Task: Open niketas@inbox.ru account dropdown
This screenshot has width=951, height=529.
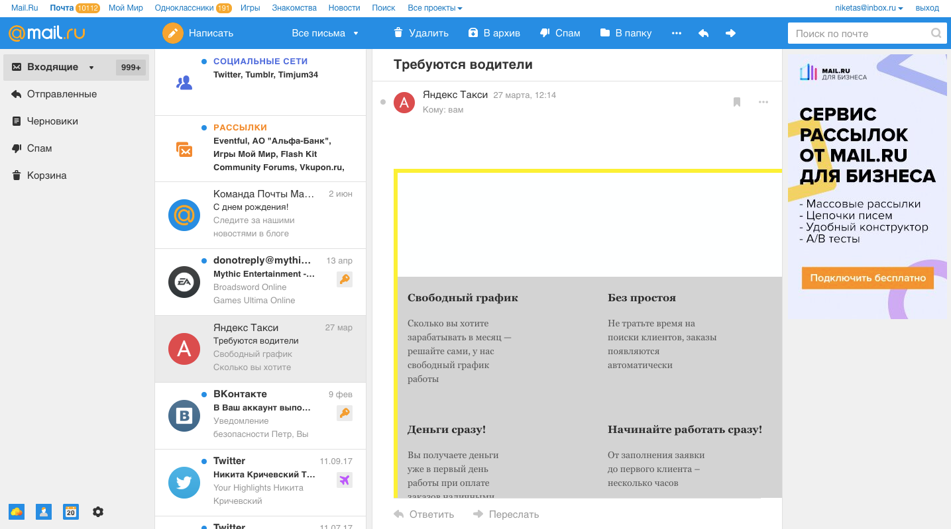Action: 869,8
